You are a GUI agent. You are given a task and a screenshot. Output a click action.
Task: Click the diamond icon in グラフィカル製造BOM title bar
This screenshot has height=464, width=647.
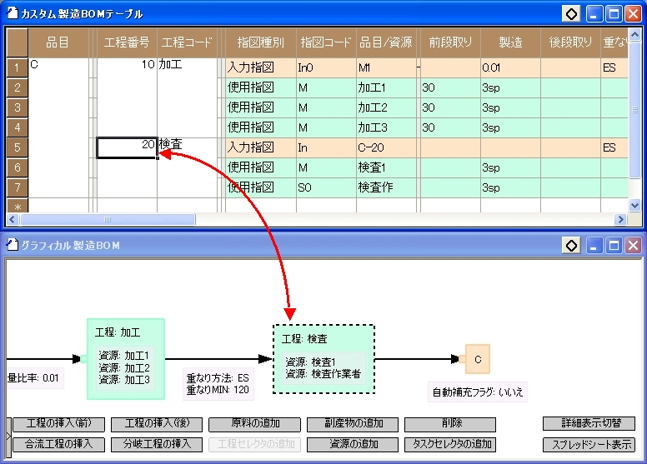(571, 247)
